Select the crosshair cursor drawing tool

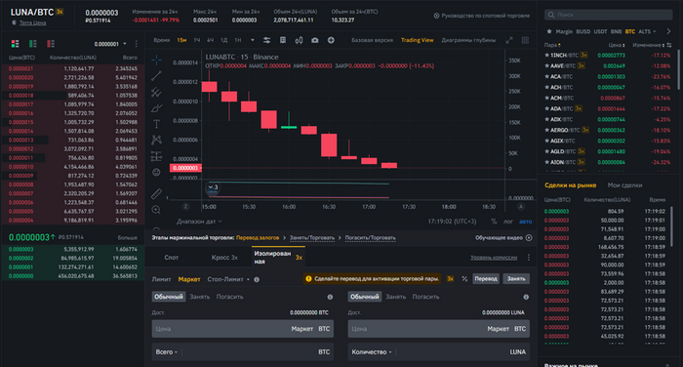pos(156,60)
